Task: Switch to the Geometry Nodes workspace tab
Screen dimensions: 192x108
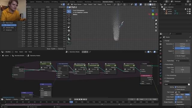Action: coord(108,2)
